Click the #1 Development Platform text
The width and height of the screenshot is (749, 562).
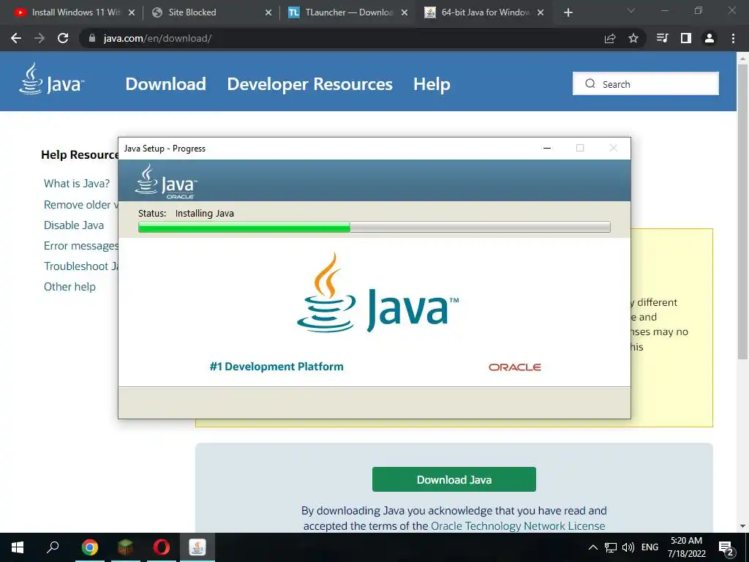point(276,367)
